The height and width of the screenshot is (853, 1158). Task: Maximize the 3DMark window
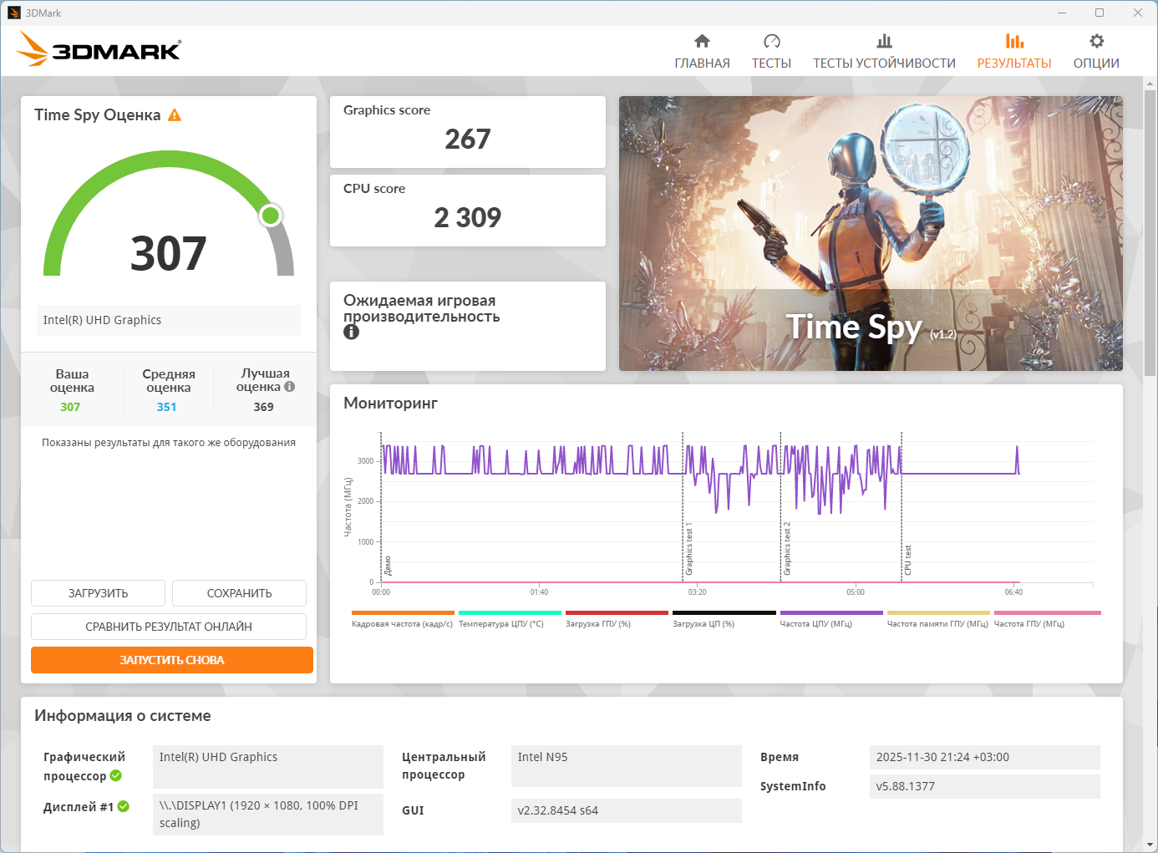point(1100,13)
